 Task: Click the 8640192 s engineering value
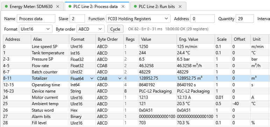196,85
